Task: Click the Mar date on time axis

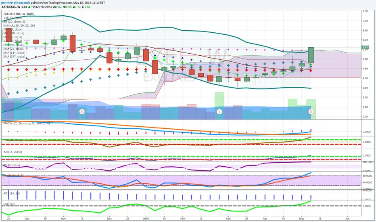Action: [228, 219]
